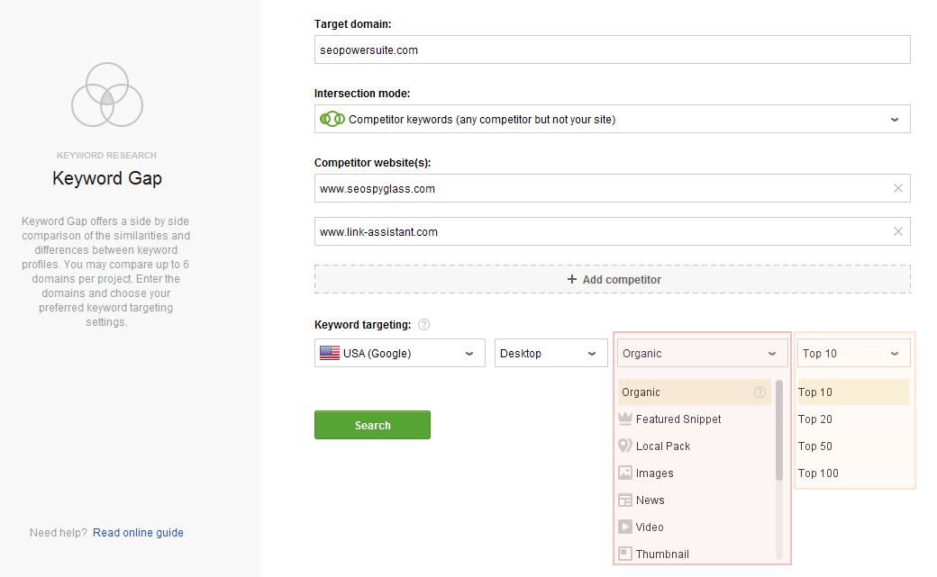Click the Local Pack map pin icon

(625, 446)
